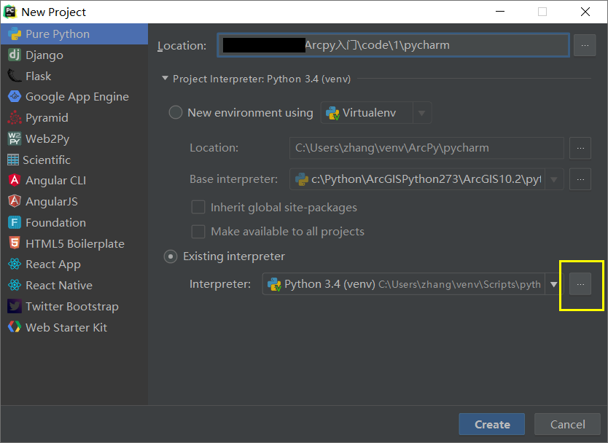This screenshot has height=443, width=608.
Task: Select AngularJS in project list
Action: pyautogui.click(x=74, y=201)
